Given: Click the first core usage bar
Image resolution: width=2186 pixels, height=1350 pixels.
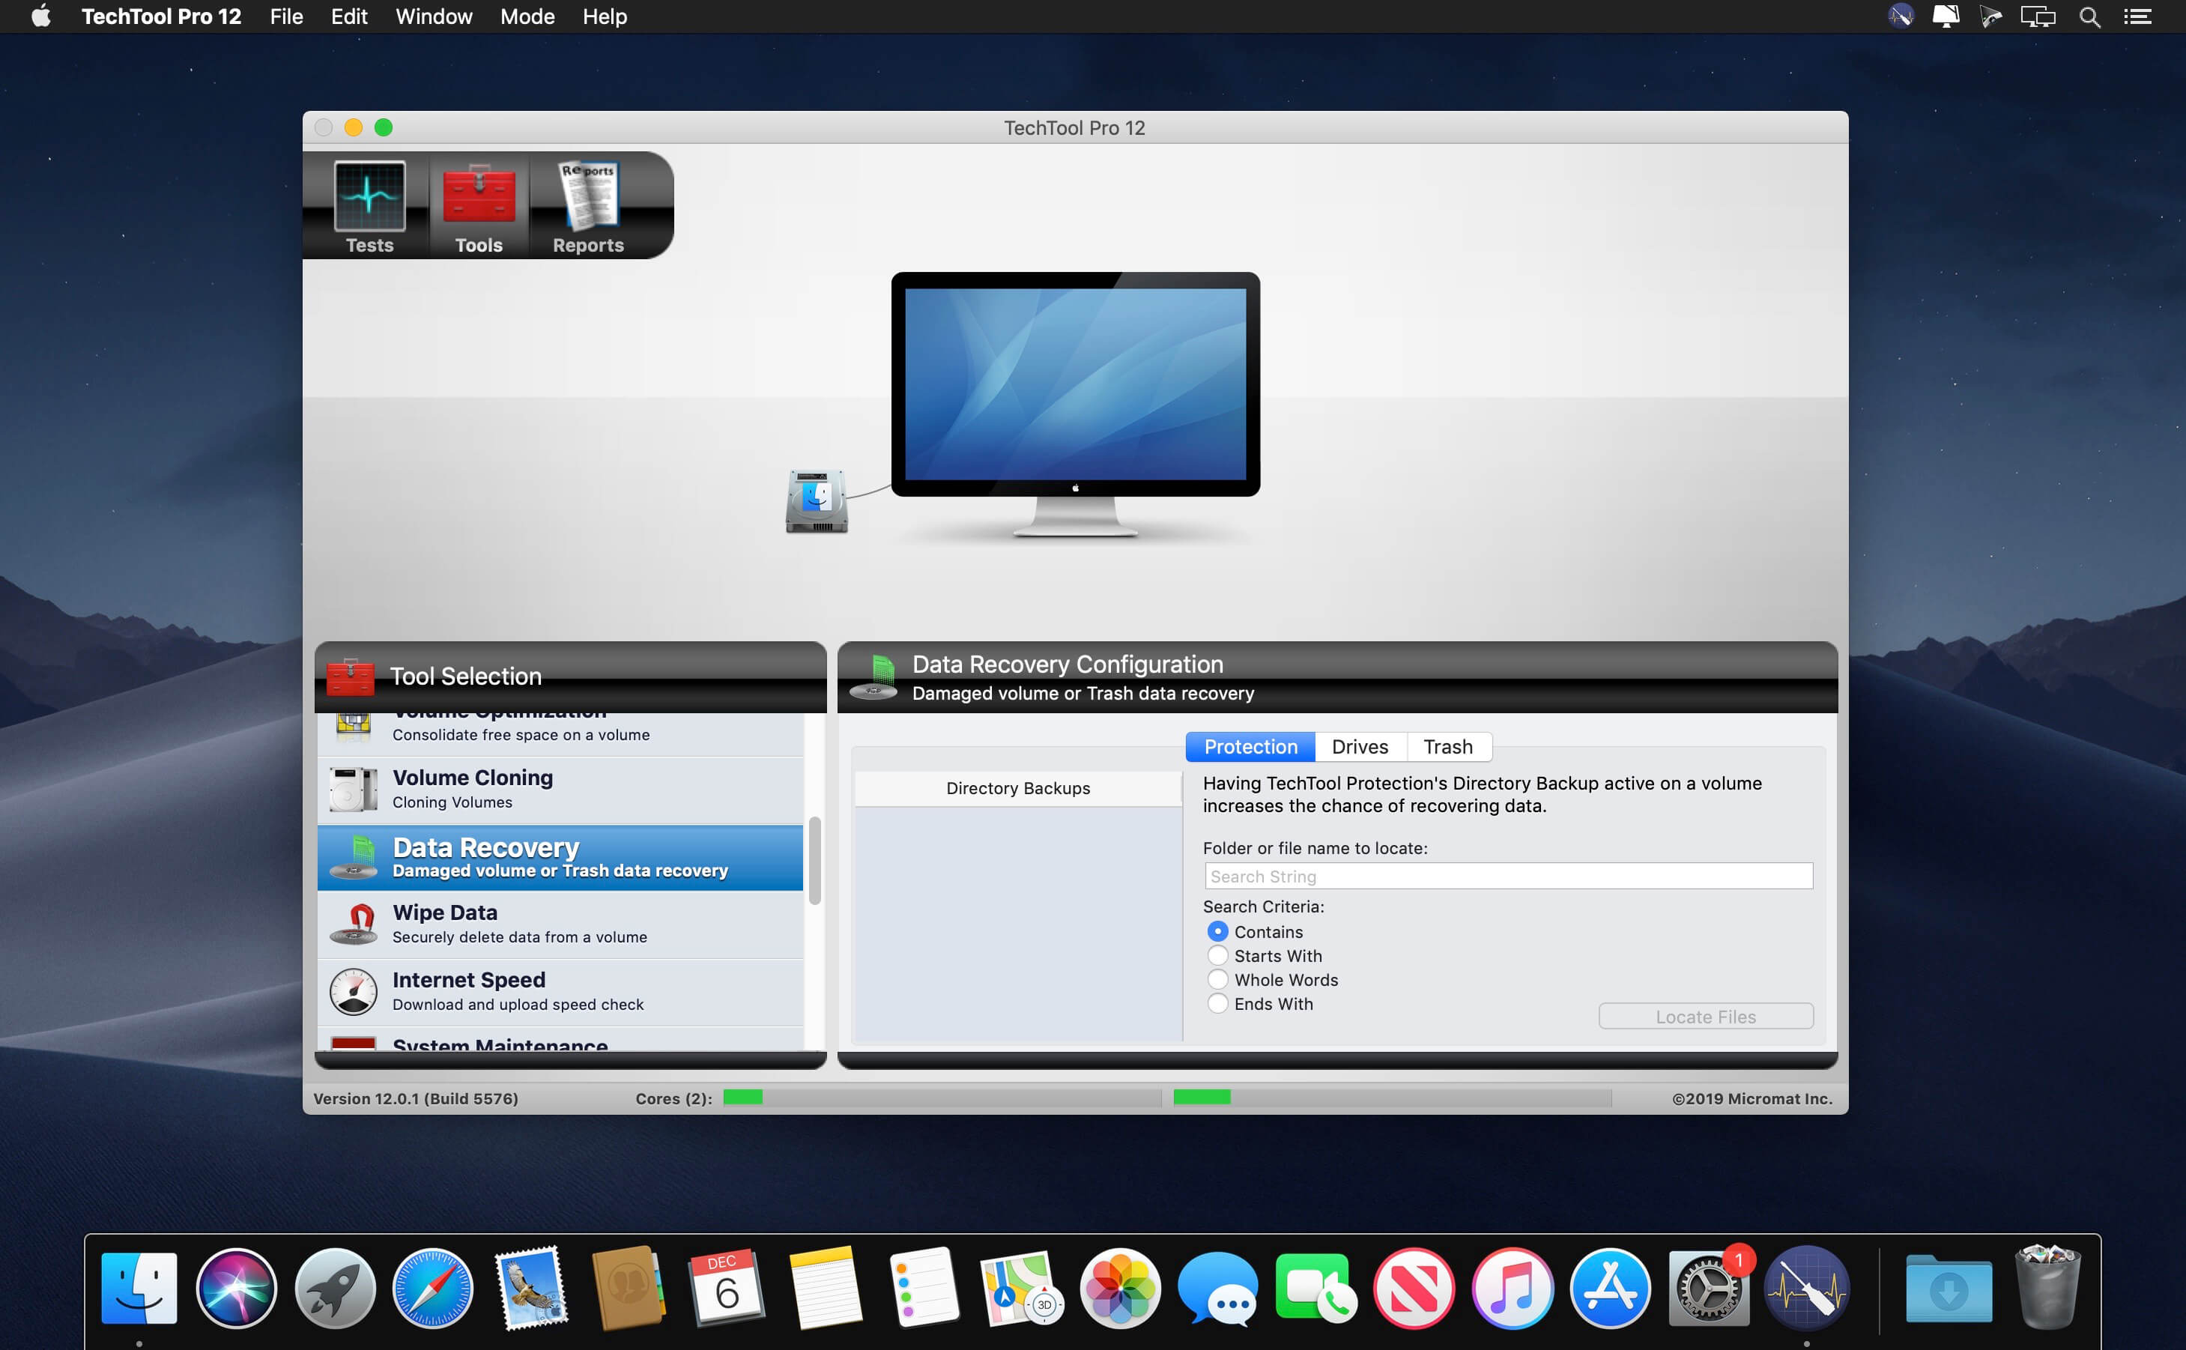Looking at the screenshot, I should [942, 1098].
